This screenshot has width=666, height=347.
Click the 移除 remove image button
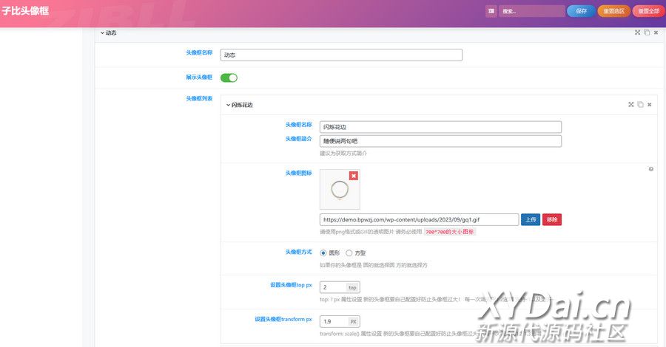coord(551,219)
